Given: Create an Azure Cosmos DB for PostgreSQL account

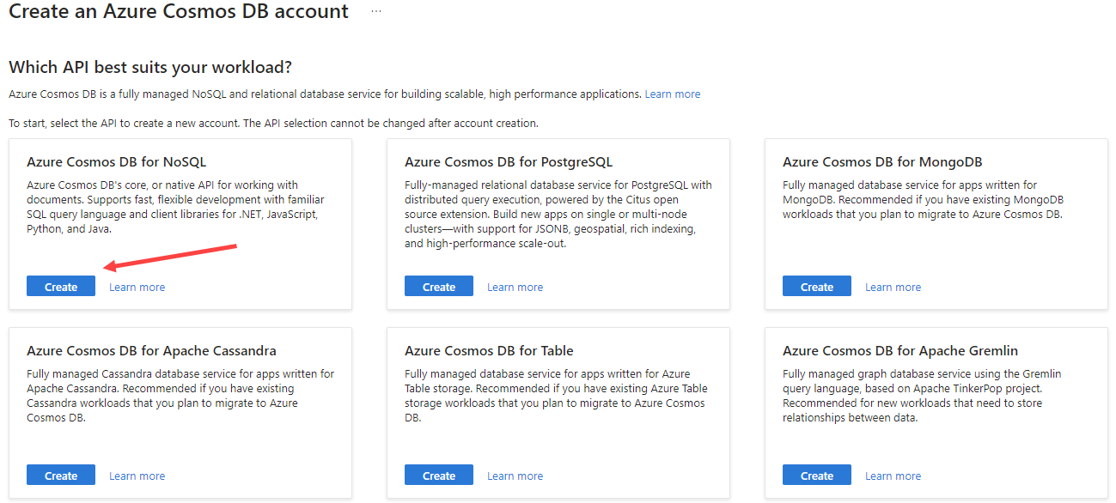Looking at the screenshot, I should pyautogui.click(x=439, y=287).
